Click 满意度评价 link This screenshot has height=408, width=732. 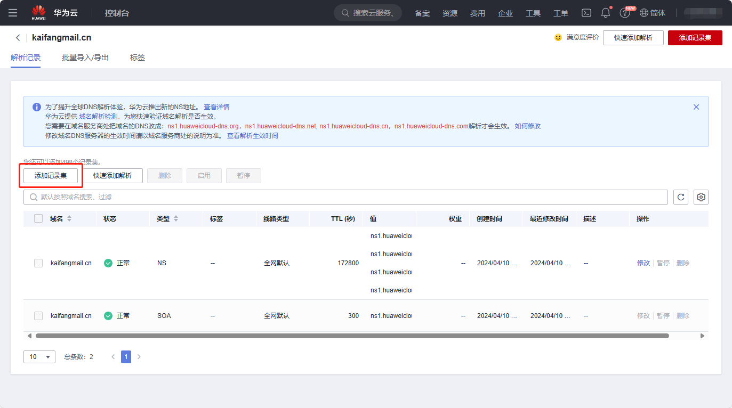[582, 38]
